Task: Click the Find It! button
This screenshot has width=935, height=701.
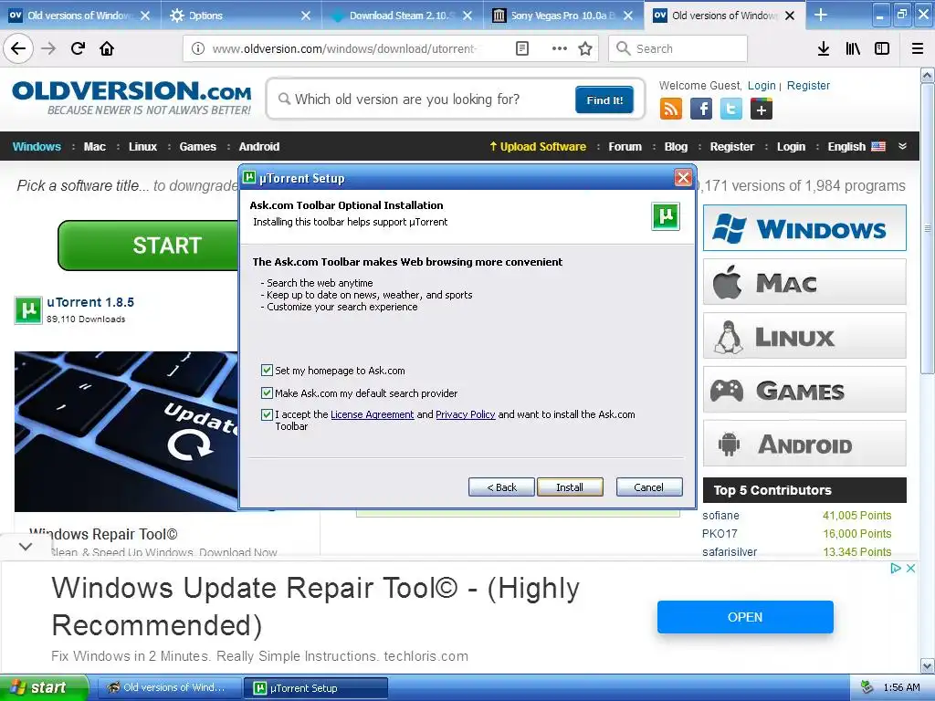Action: [604, 99]
